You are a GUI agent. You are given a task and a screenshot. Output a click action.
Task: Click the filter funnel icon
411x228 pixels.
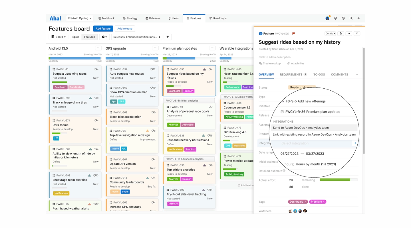168,37
